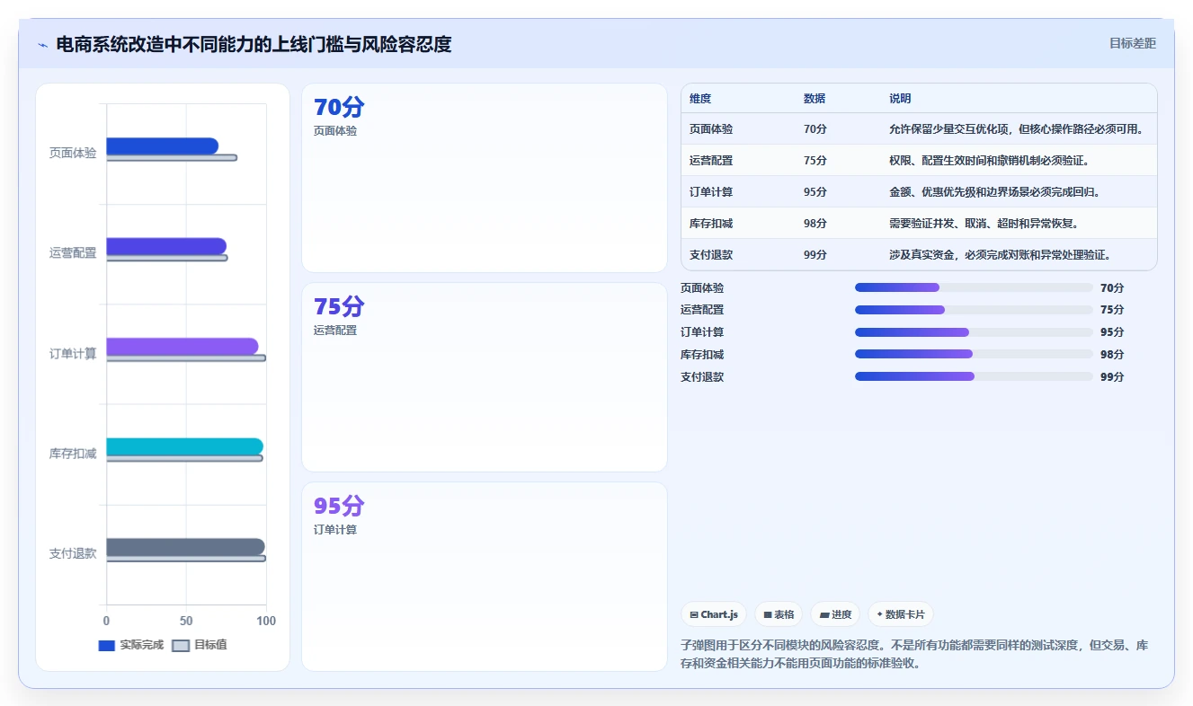Click the 订单计算 progress bar showing 95分

pyautogui.click(x=974, y=332)
